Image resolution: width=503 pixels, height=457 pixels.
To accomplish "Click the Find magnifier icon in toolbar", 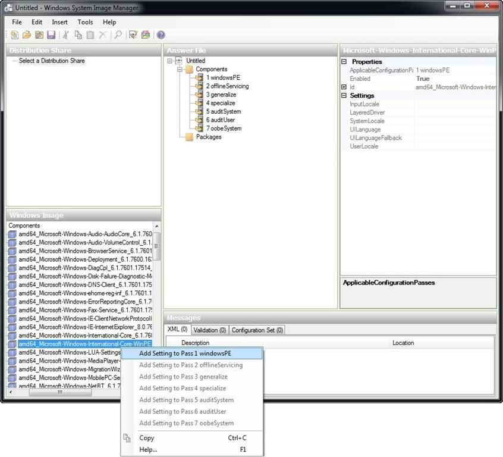I will (x=118, y=35).
